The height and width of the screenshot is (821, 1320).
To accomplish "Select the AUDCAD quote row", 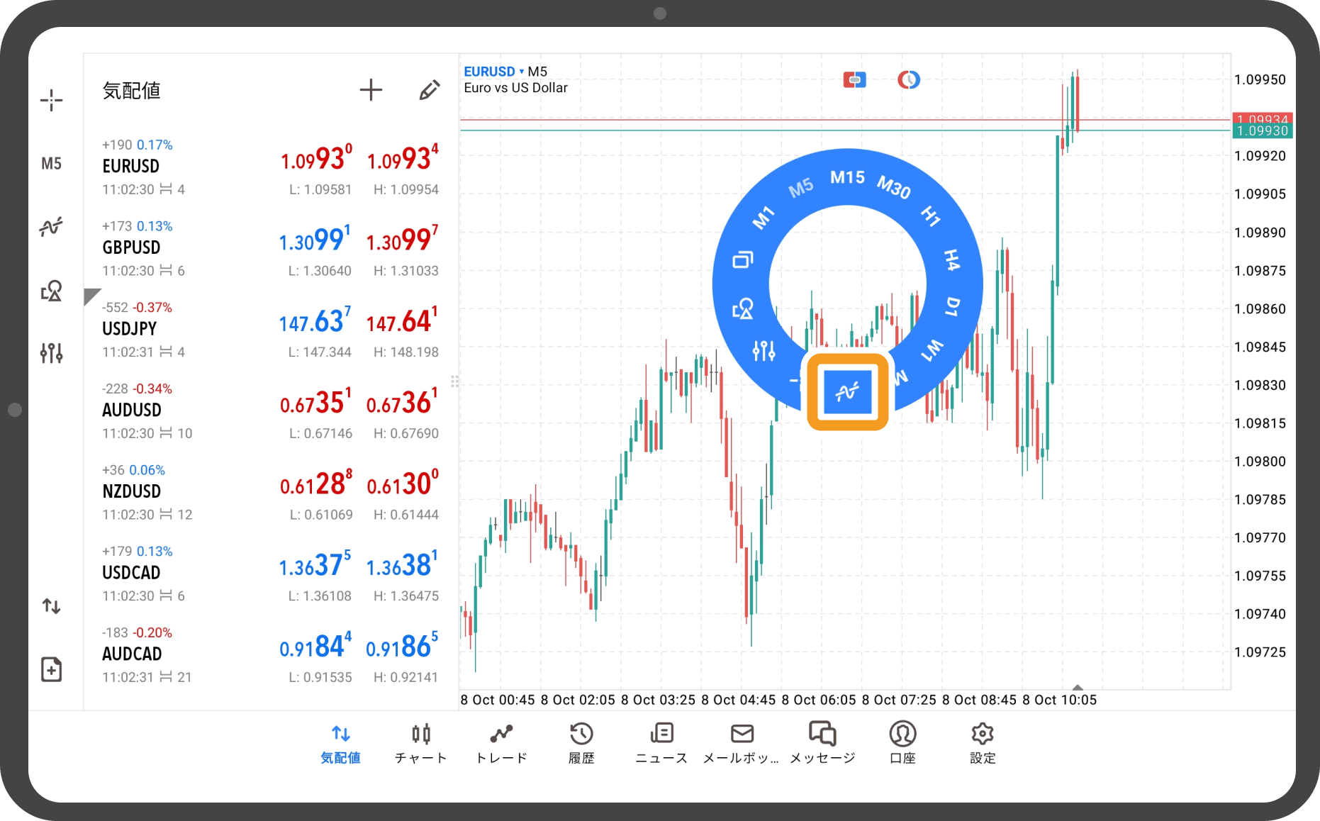I will (x=269, y=655).
